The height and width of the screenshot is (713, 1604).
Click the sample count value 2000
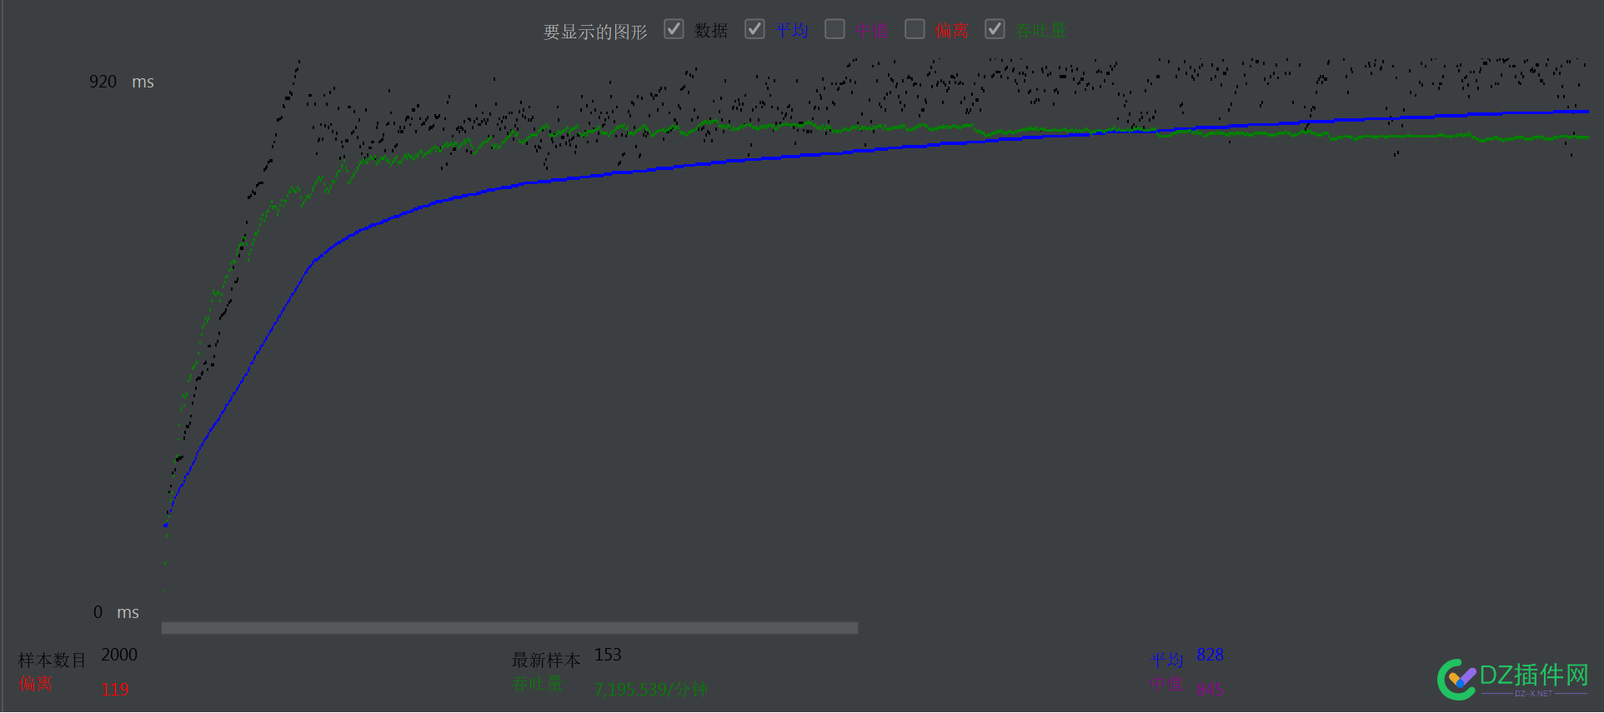[119, 655]
